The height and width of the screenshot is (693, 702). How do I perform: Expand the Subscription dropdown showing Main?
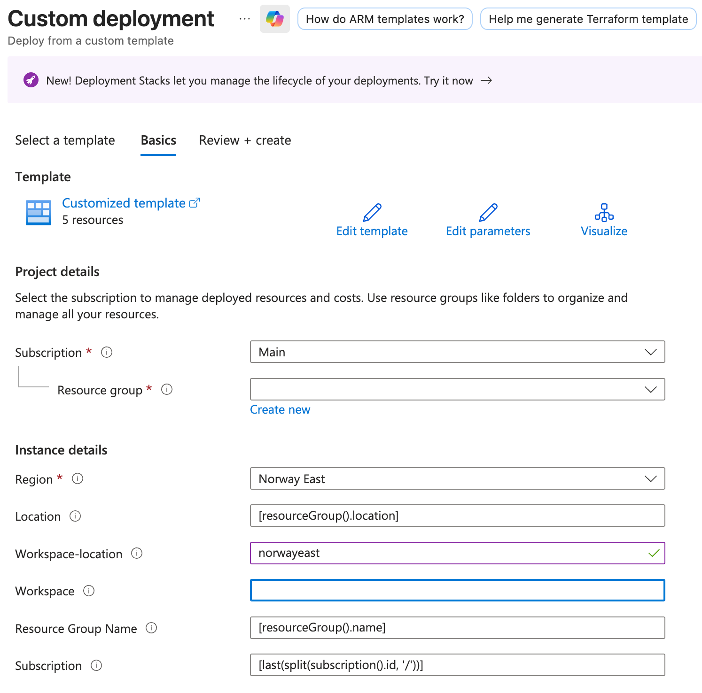(x=457, y=352)
